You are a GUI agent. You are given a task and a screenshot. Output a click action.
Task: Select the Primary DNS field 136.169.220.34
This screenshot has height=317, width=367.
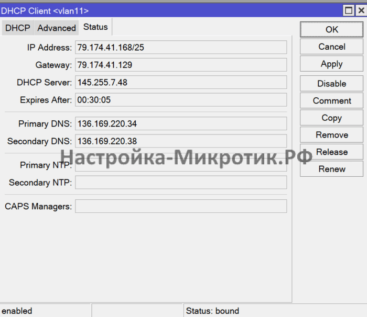pyautogui.click(x=181, y=123)
